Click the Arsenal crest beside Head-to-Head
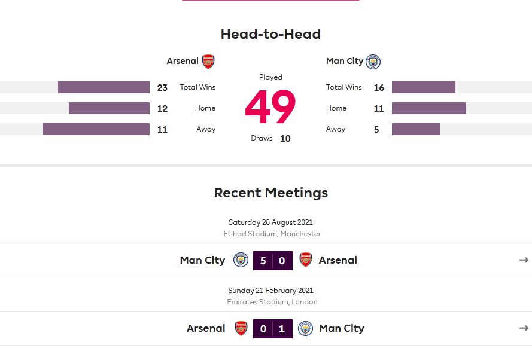 [x=208, y=62]
